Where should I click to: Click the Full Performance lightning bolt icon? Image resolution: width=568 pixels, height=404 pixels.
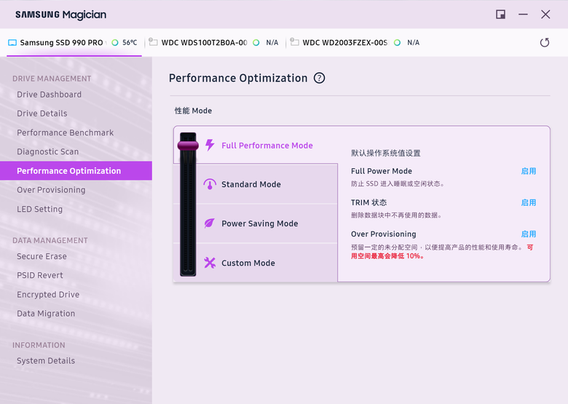(210, 145)
